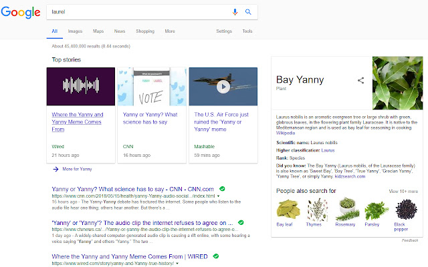Play the Air Force jet video
Viewport: 428px width, 267px height.
[223, 87]
